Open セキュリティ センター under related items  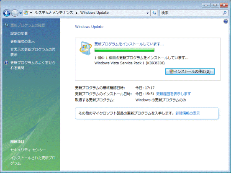(28, 150)
